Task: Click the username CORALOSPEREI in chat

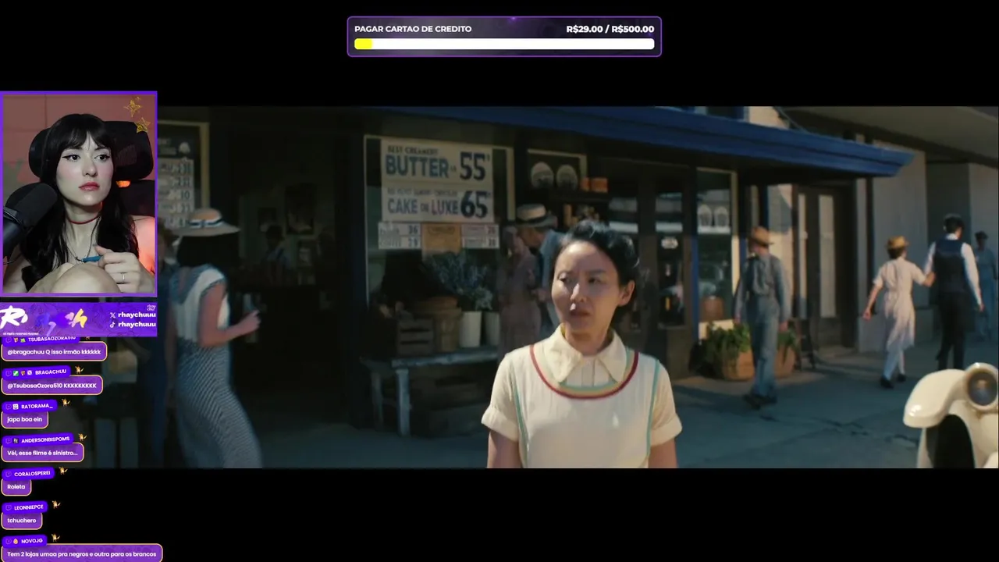Action: [32, 474]
